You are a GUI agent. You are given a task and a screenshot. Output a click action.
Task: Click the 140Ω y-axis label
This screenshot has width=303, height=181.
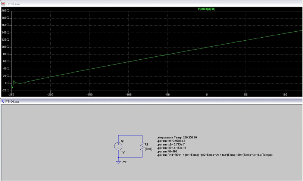point(5,32)
